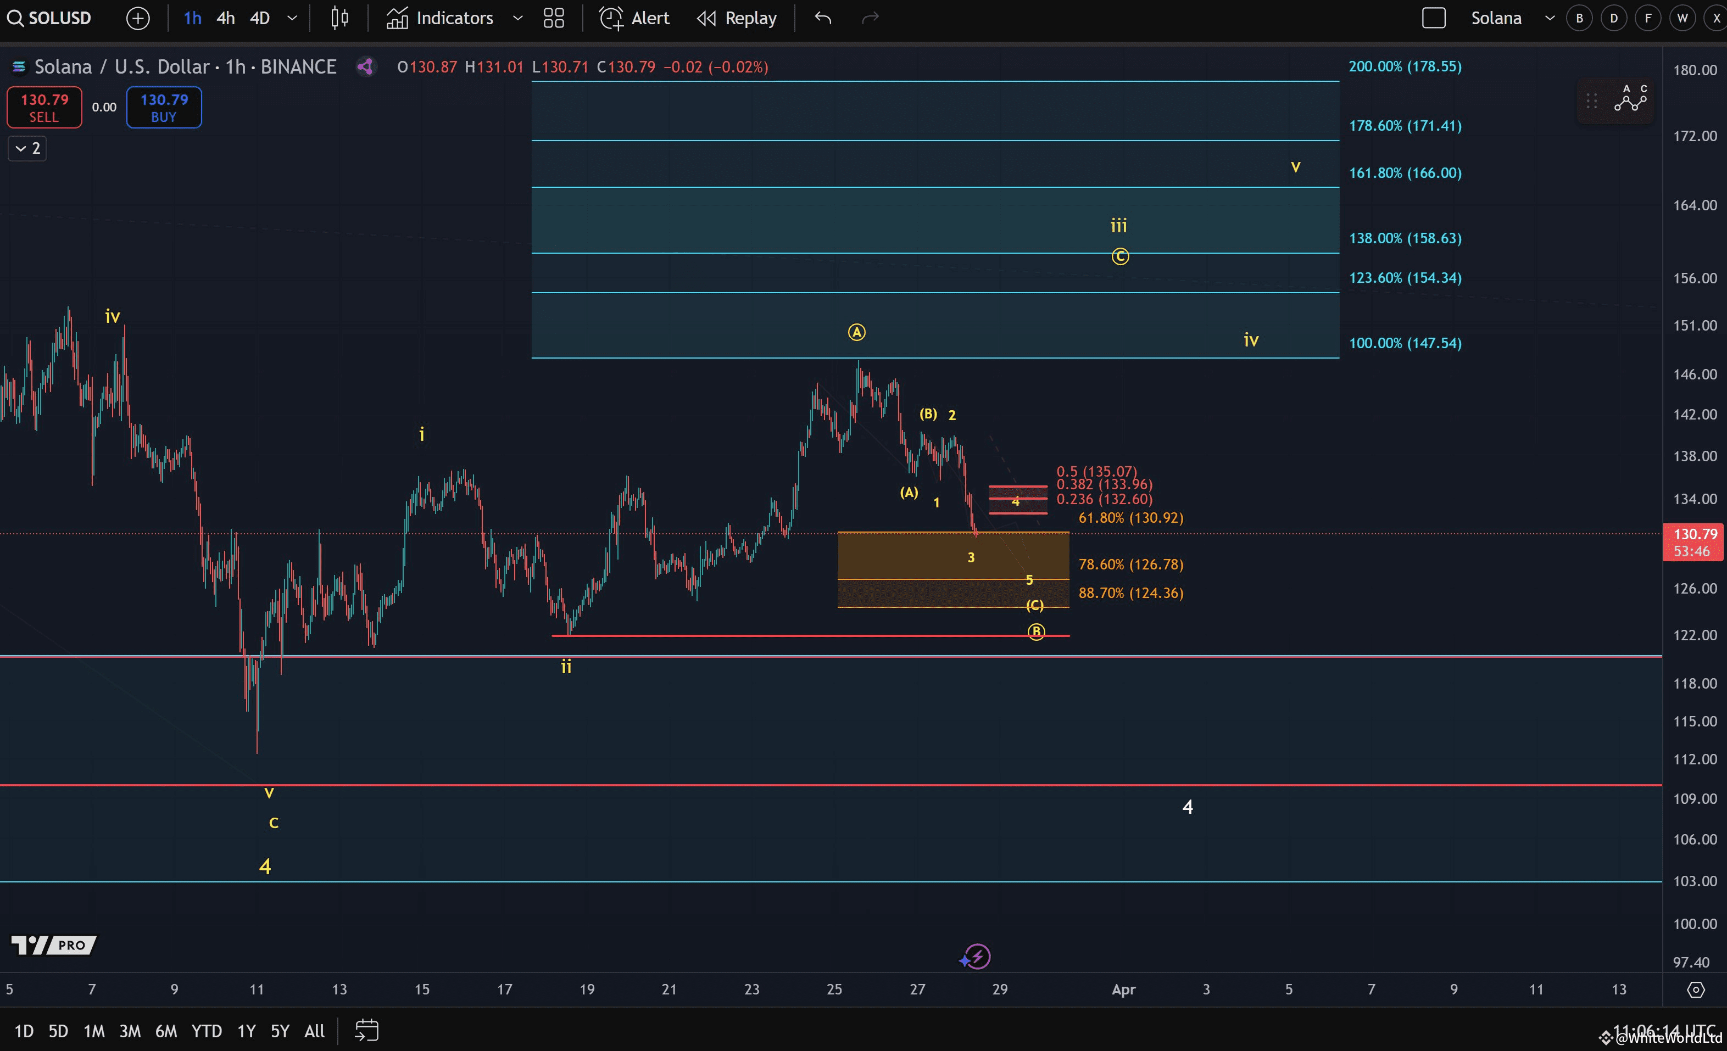Open the layout grid selector icon
The image size is (1727, 1051).
554,18
